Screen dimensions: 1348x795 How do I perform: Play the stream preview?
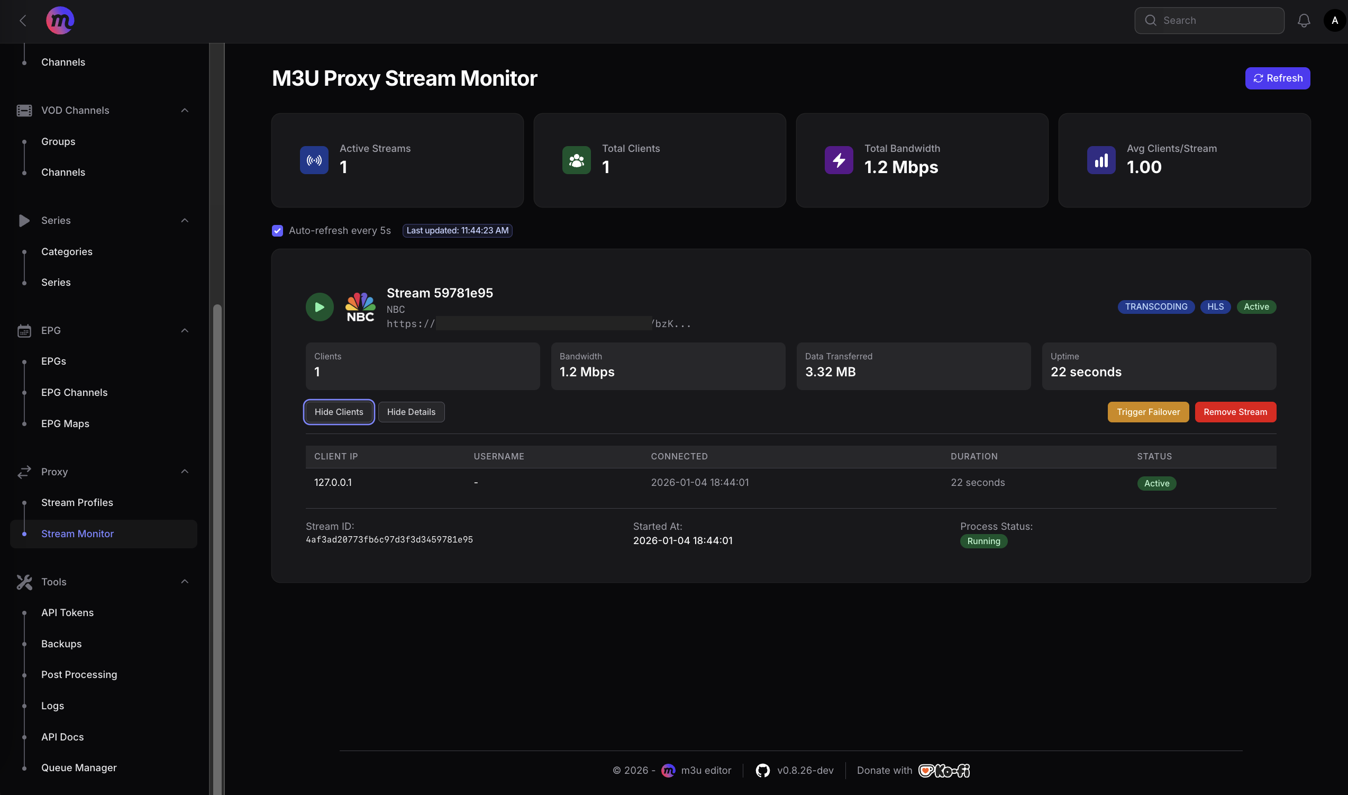[x=319, y=306]
